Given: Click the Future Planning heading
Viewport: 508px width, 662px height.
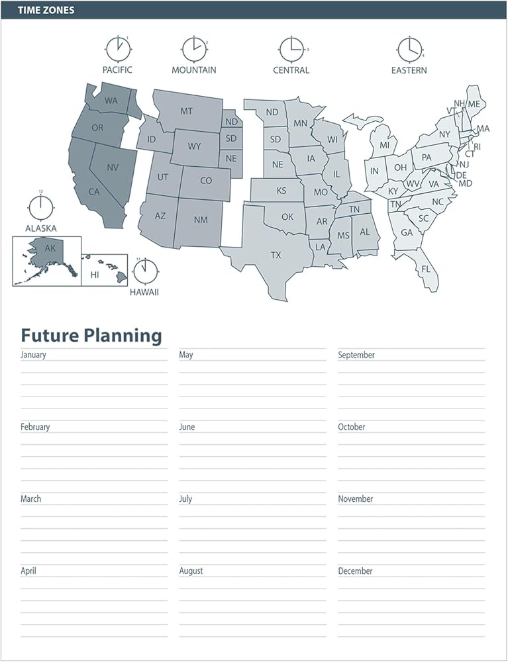Looking at the screenshot, I should (91, 336).
